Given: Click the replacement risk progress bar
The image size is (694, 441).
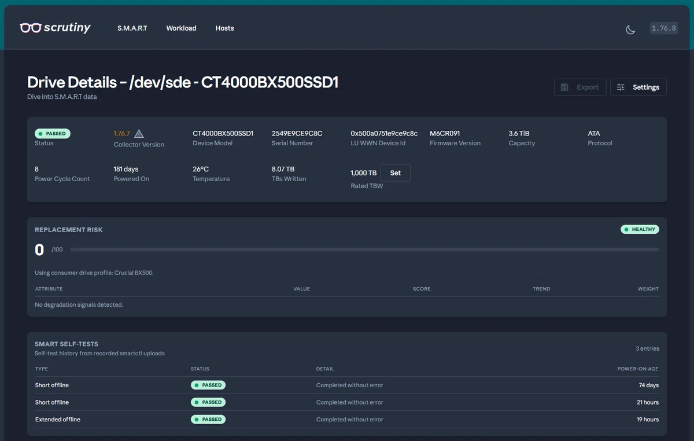Looking at the screenshot, I should tap(364, 250).
